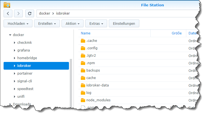The image size is (208, 117).
Task: Click docker in the breadcrumb path
Action: (x=45, y=13)
